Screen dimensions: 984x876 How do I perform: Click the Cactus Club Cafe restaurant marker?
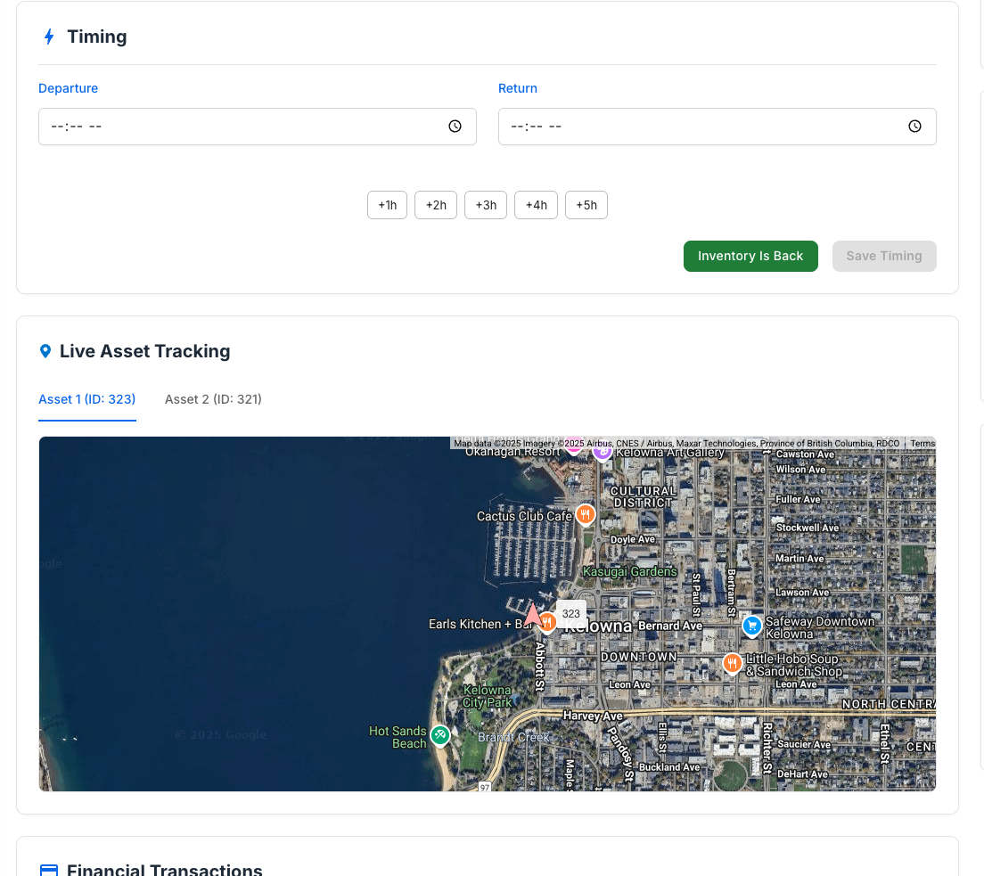(586, 514)
